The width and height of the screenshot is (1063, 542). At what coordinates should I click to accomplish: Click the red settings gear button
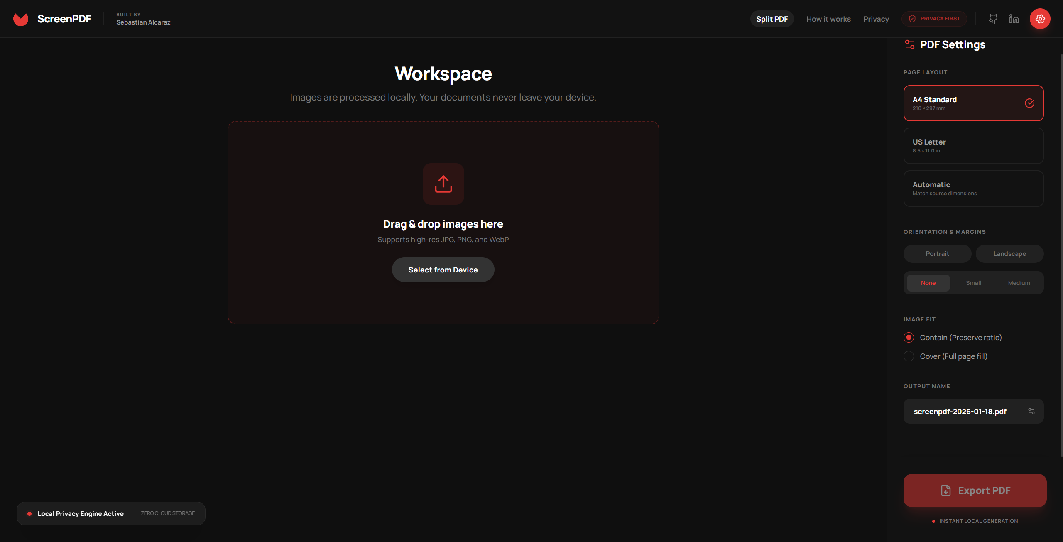pos(1040,19)
